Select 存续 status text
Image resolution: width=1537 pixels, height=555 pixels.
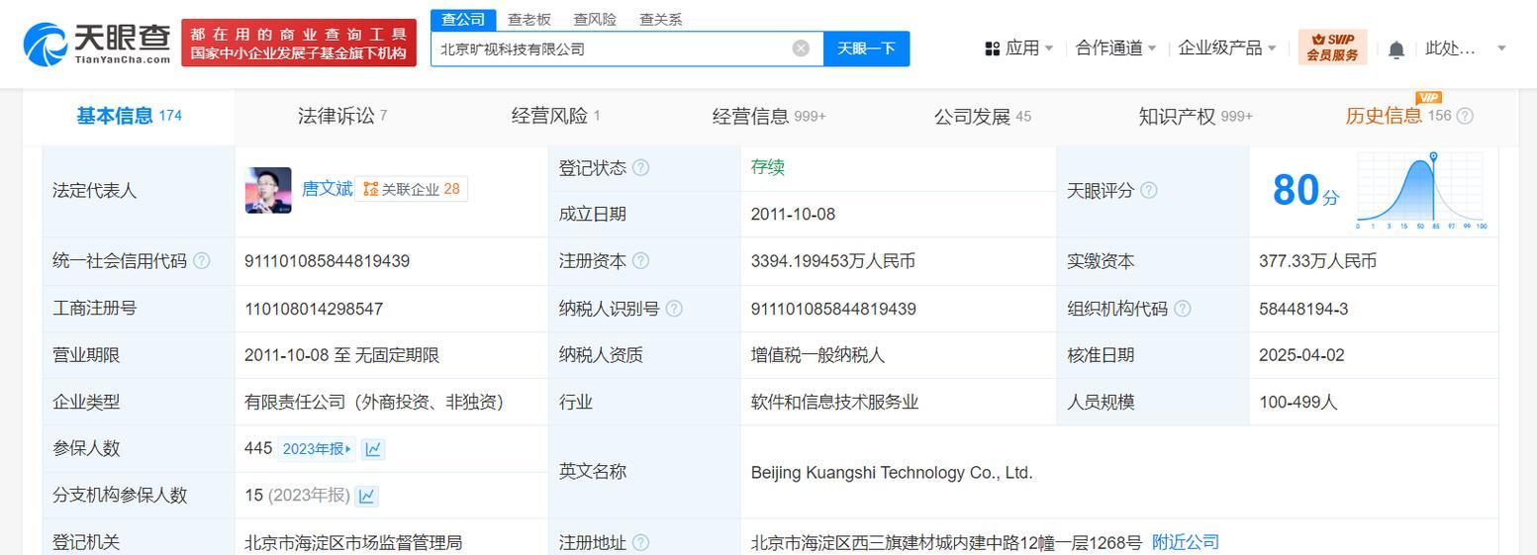pos(767,167)
